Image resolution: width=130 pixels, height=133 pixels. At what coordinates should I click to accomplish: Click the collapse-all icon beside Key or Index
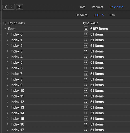pos(4,23)
